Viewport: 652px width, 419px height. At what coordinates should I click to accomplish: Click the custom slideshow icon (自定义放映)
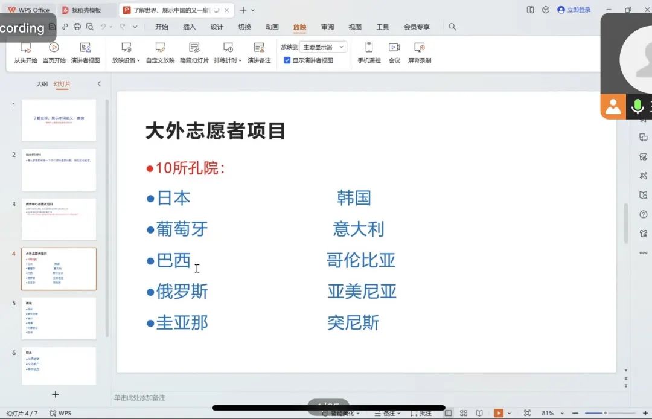(x=160, y=48)
